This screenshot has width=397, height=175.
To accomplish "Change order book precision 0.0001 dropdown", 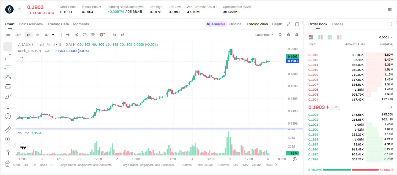I will point(386,37).
